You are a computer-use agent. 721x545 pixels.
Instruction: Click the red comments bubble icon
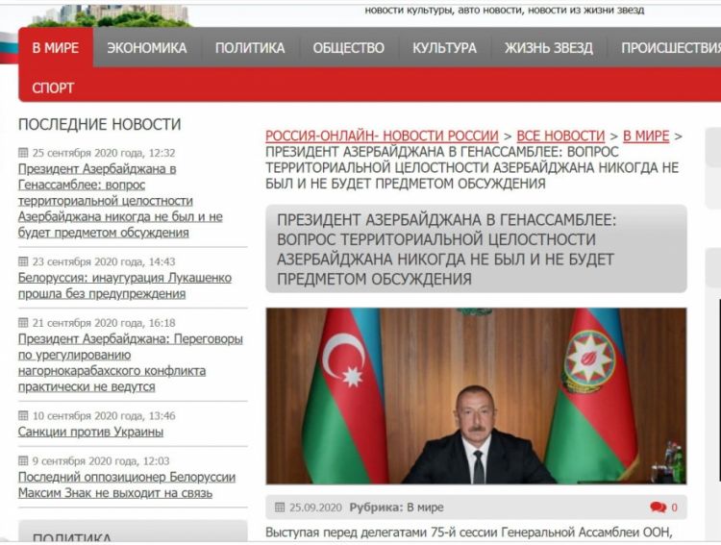(x=658, y=508)
